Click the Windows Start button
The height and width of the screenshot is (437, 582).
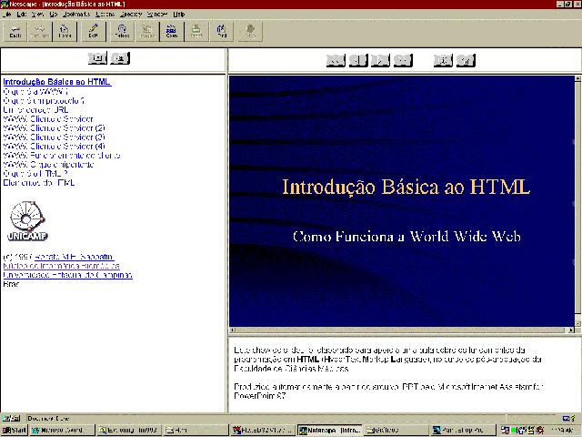[15, 431]
